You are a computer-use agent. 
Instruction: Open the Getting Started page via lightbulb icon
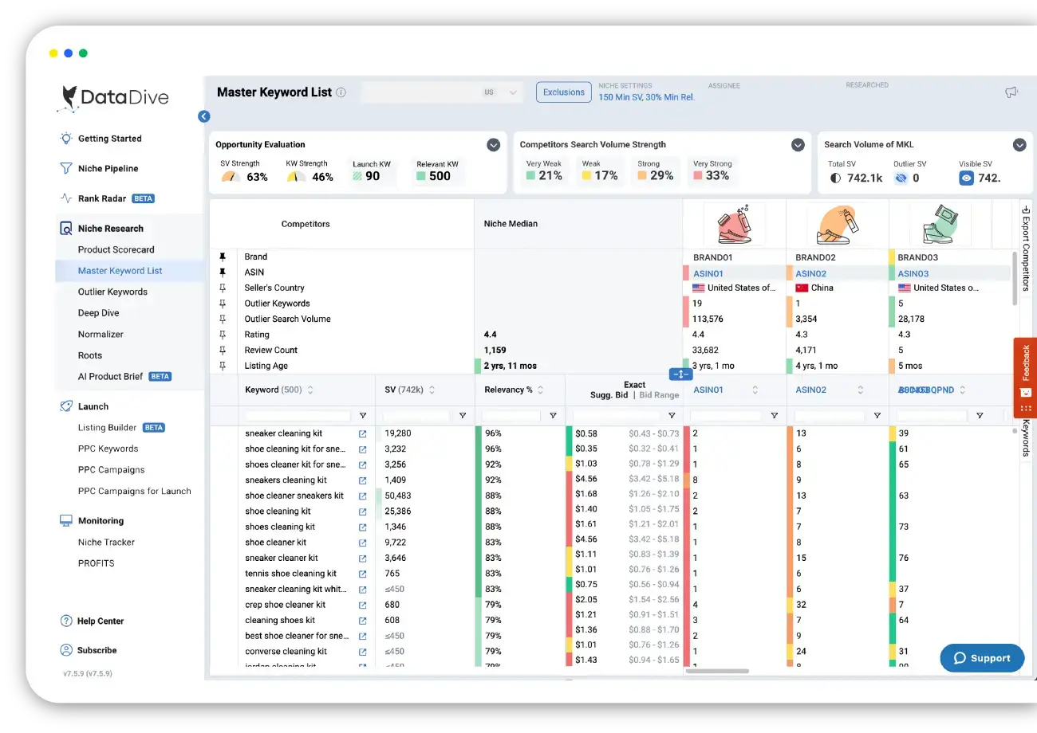[65, 138]
